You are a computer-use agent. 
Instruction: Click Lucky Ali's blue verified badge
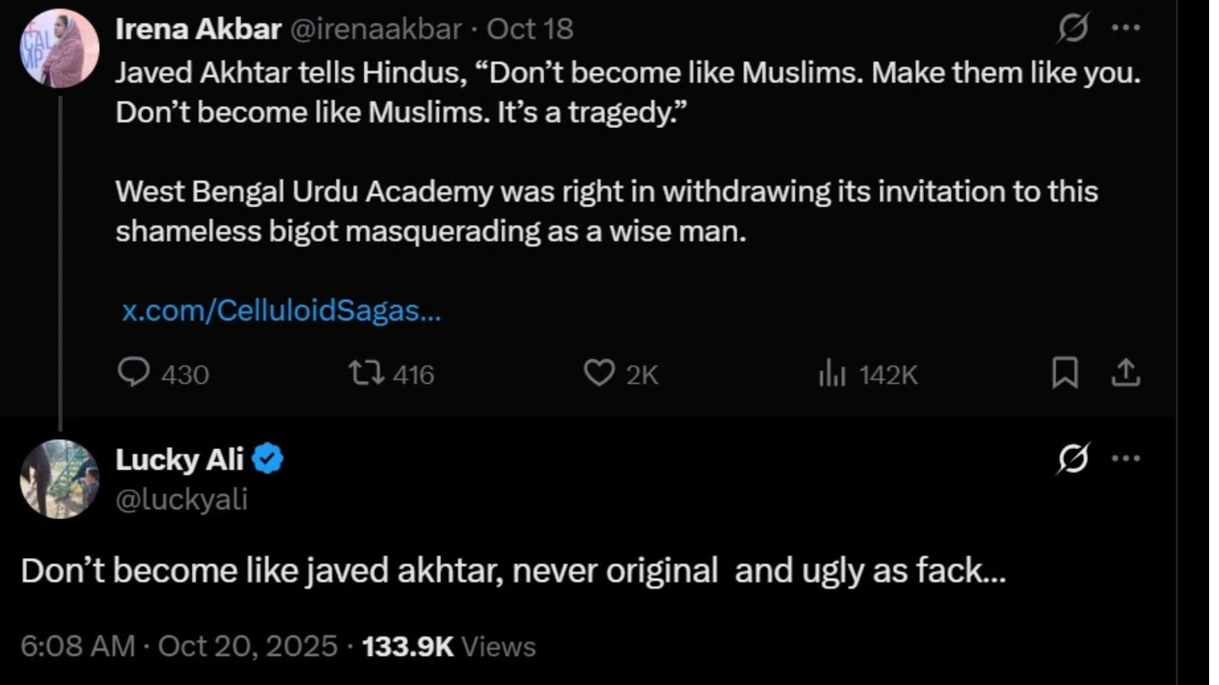point(267,459)
